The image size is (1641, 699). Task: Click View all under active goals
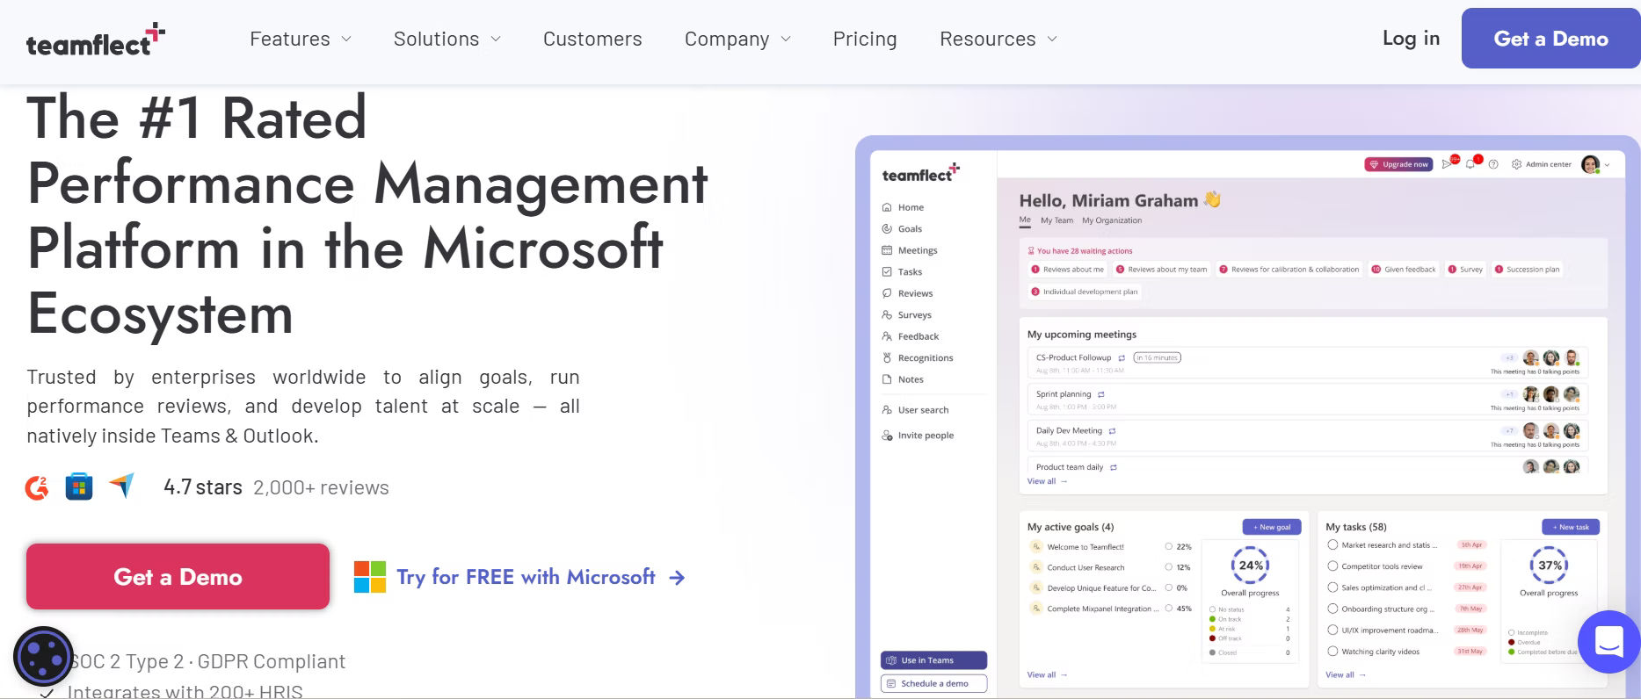click(1047, 674)
